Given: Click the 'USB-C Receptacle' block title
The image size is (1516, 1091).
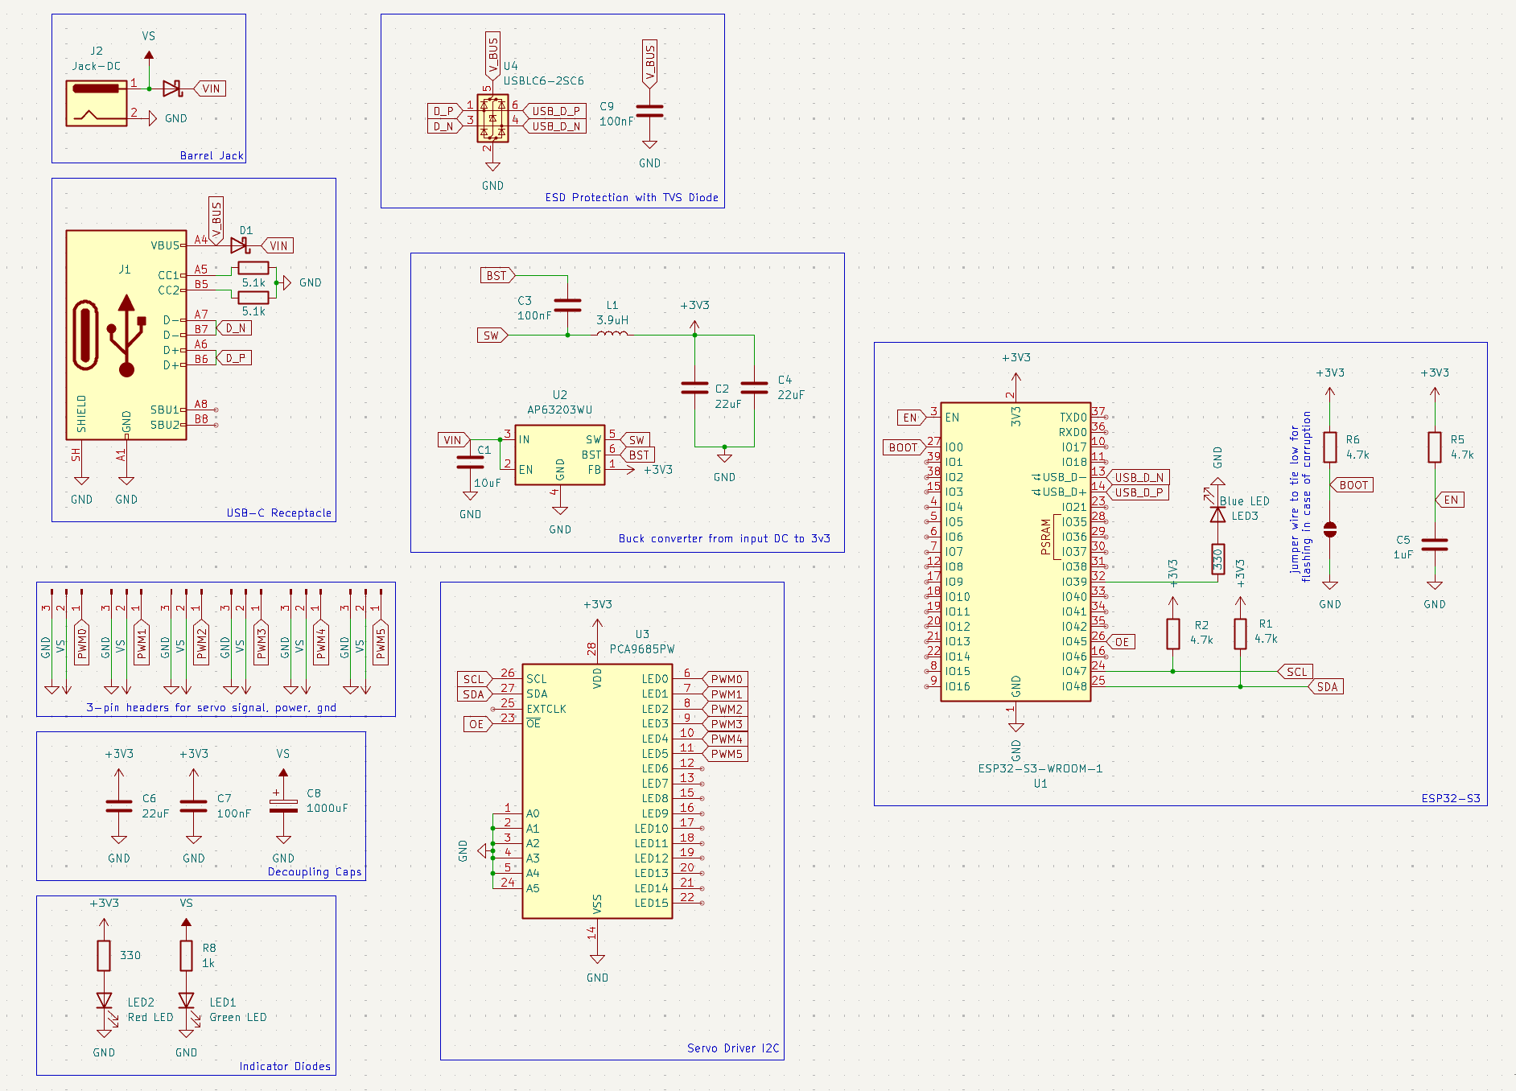Looking at the screenshot, I should [278, 513].
